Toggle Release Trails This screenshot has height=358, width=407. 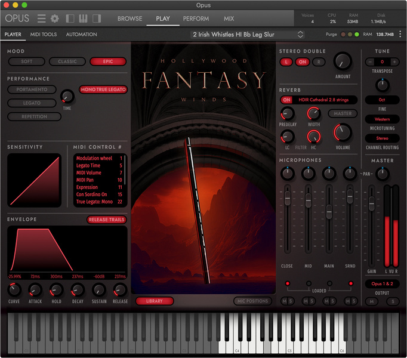point(107,220)
